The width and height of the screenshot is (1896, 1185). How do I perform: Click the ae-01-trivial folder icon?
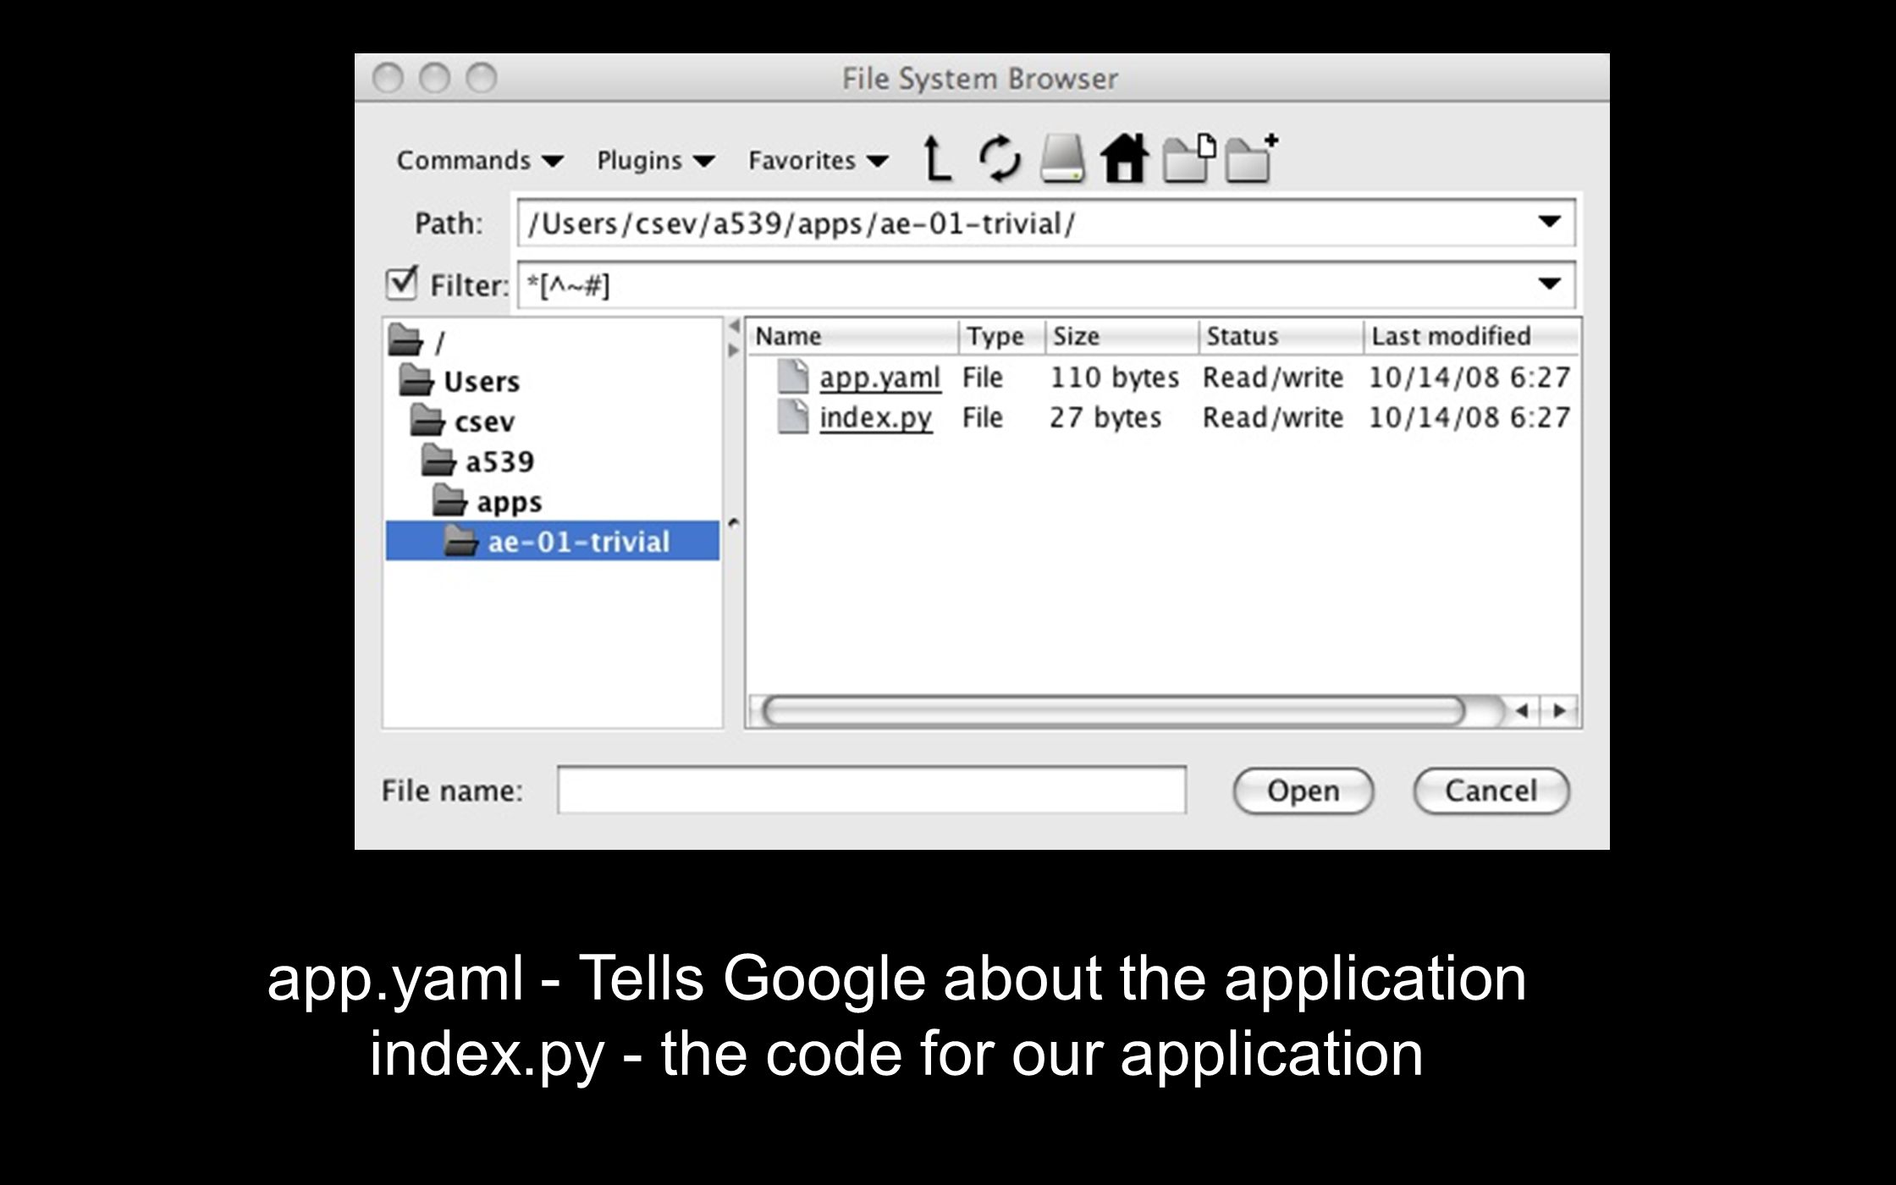(x=460, y=540)
